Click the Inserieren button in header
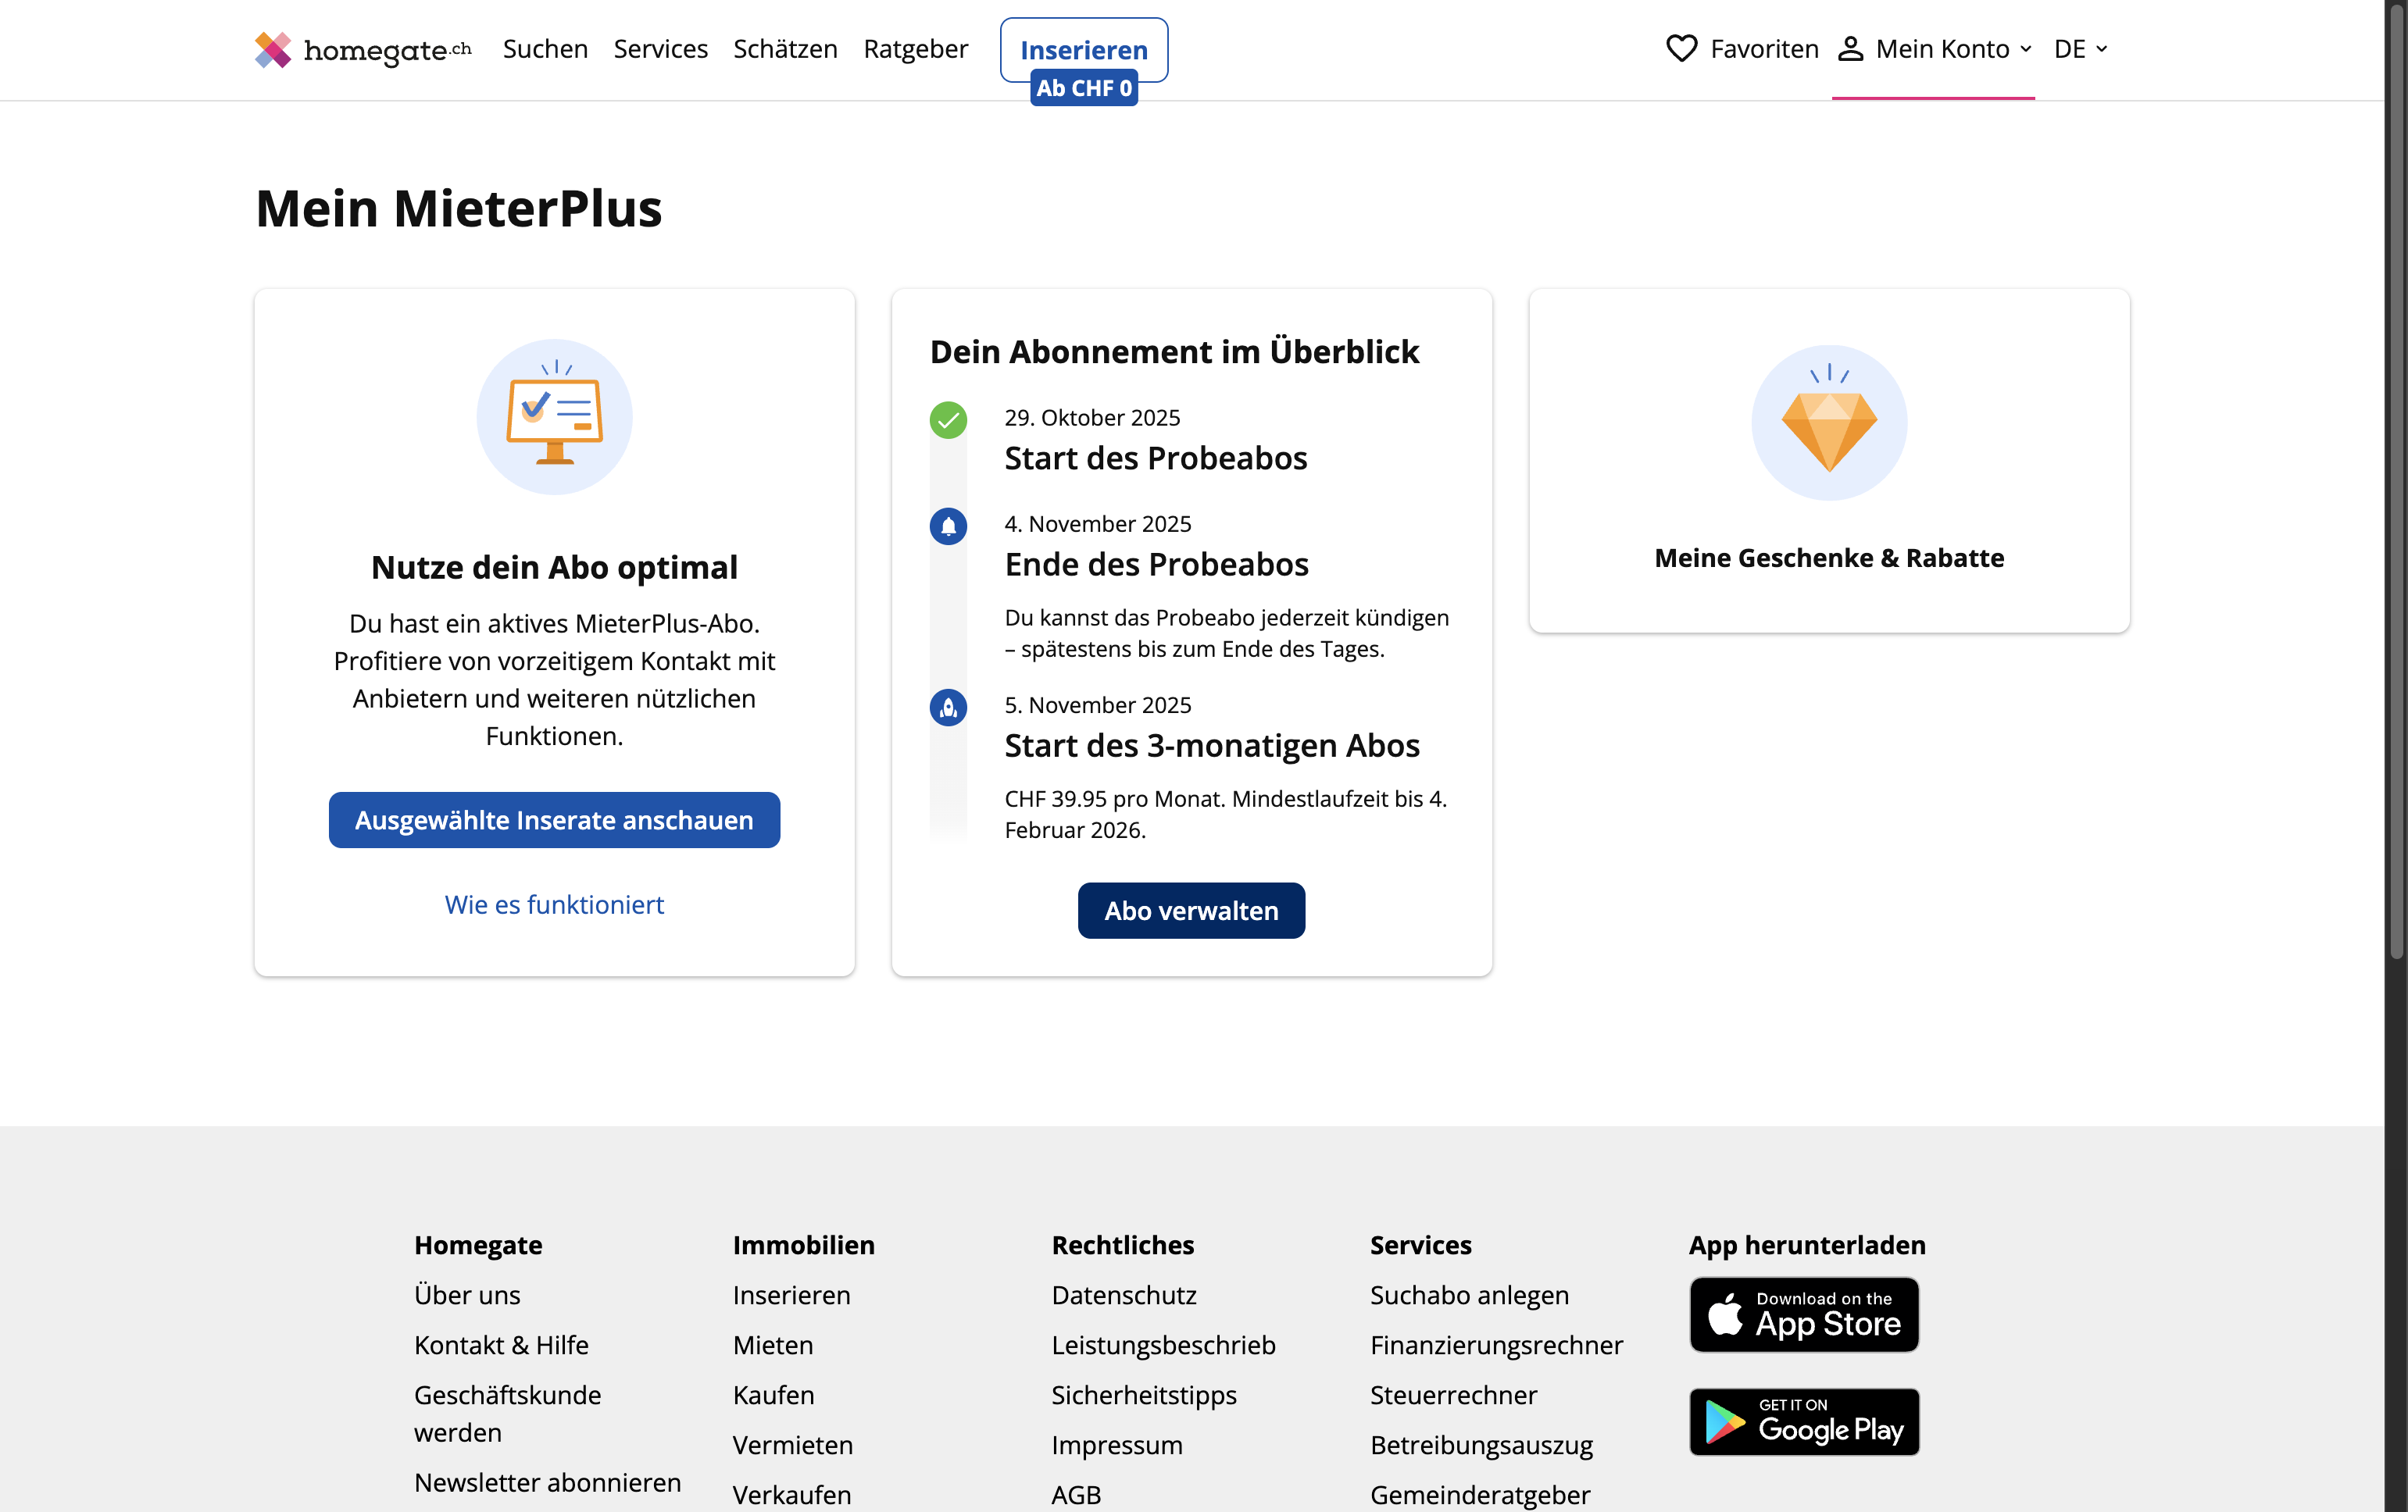This screenshot has height=1512, width=2408. (1084, 50)
